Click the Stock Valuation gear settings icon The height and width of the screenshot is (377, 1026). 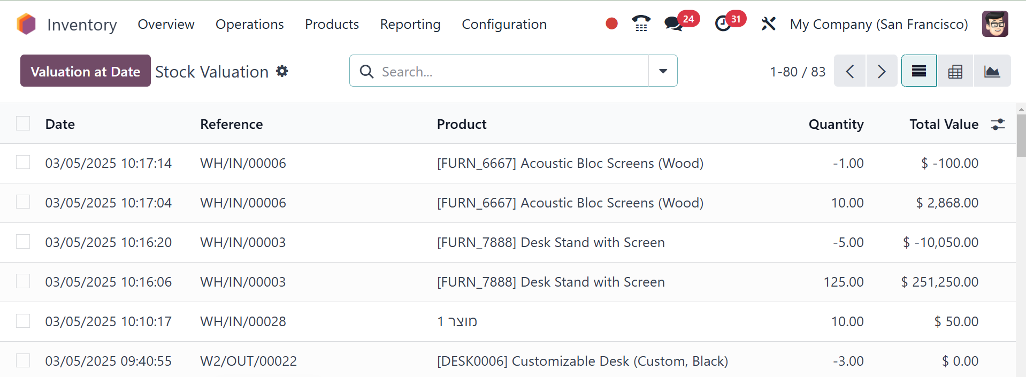point(282,71)
